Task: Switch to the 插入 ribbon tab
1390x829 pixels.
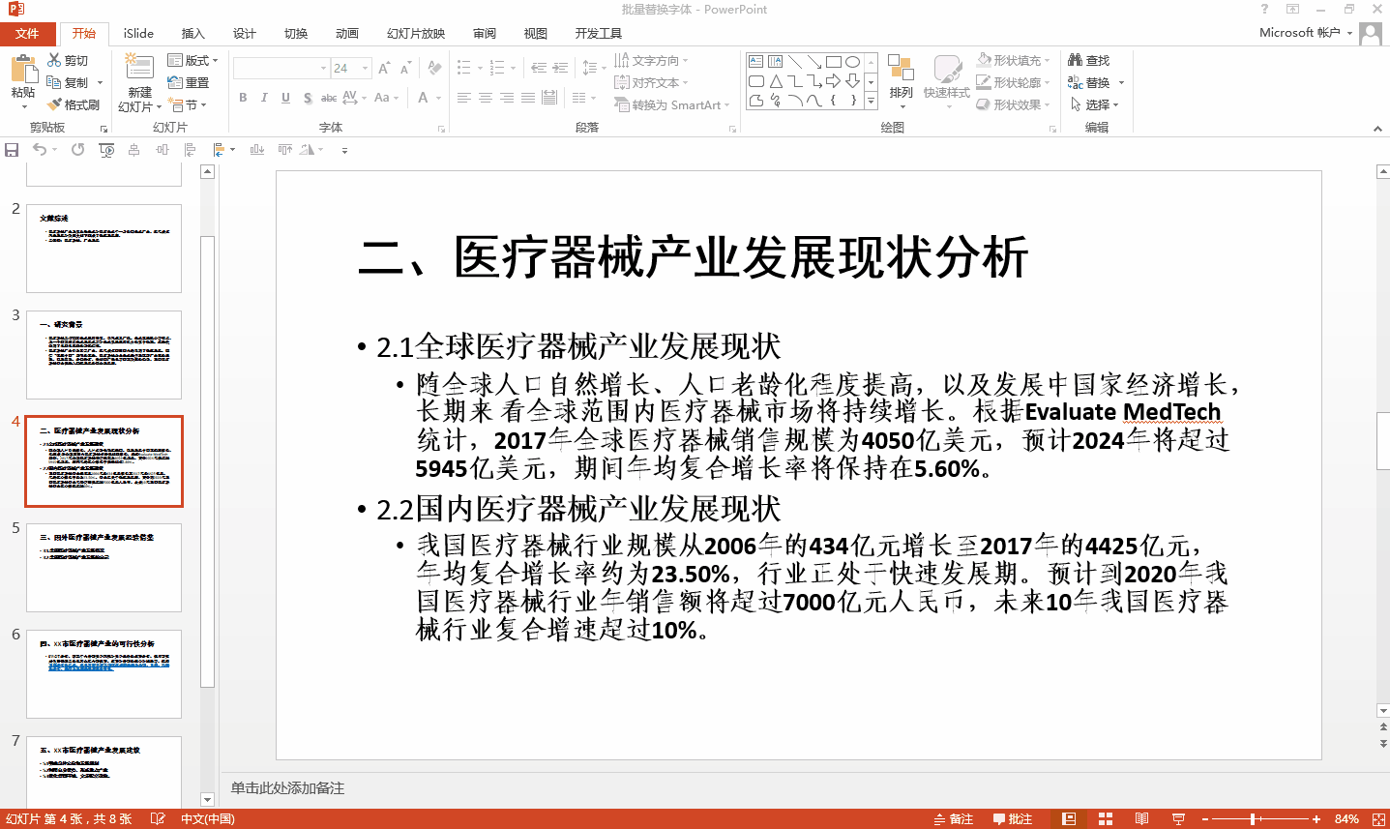Action: click(x=192, y=32)
